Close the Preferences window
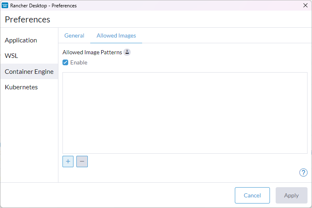Image resolution: width=312 pixels, height=208 pixels. click(305, 5)
